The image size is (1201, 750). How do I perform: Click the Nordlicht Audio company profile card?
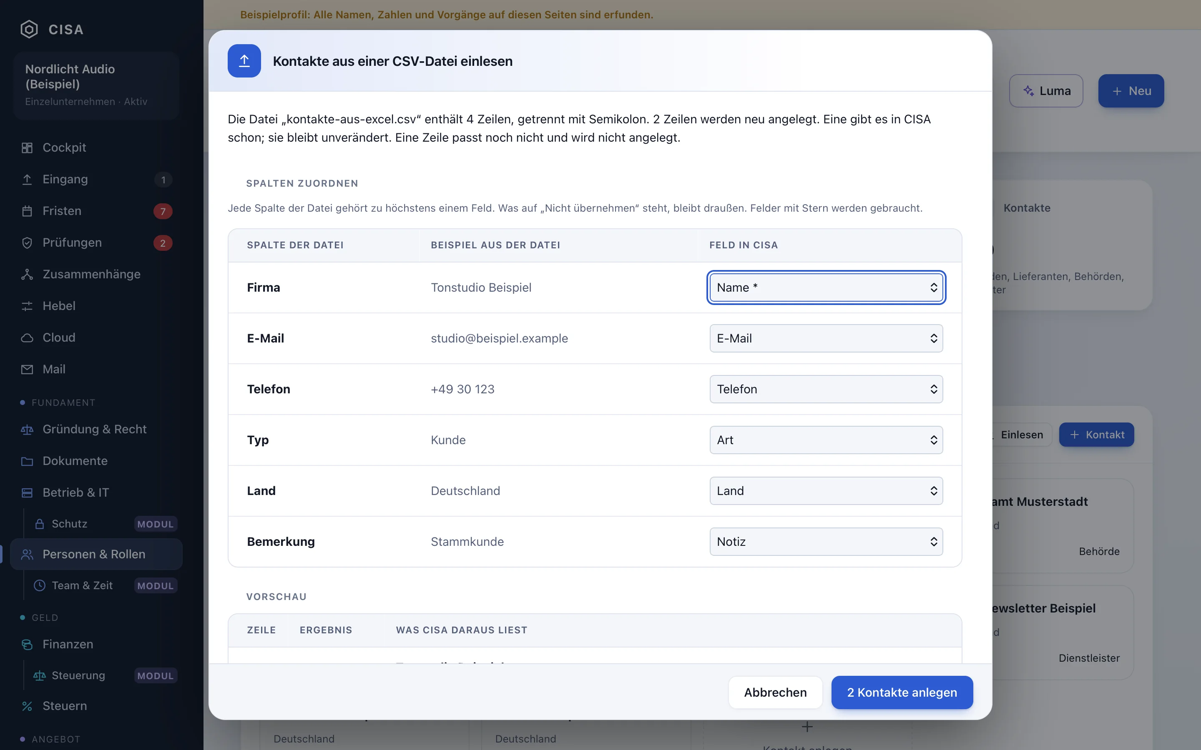[x=96, y=85]
